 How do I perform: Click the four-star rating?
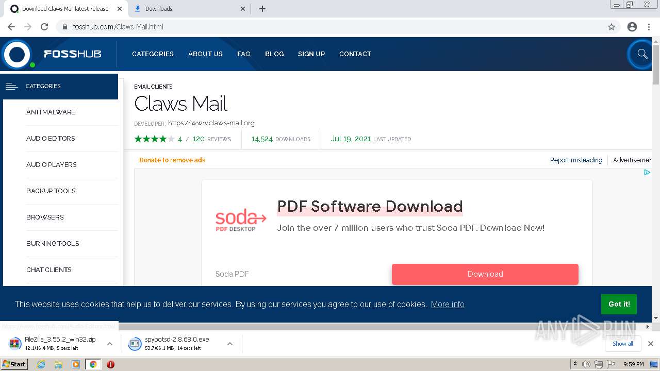point(154,139)
